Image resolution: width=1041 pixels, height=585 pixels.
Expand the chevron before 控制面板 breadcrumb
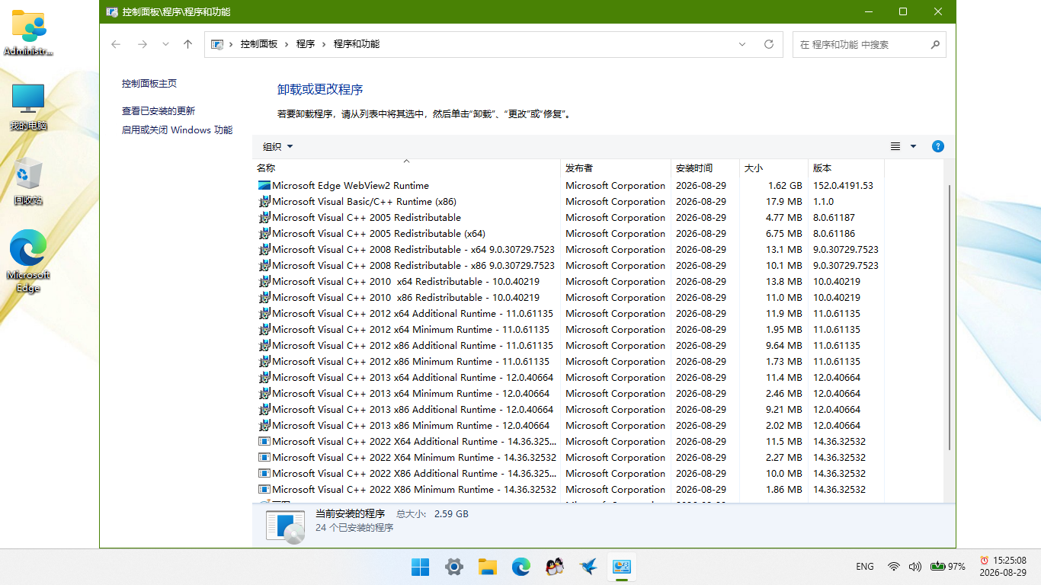coord(231,44)
